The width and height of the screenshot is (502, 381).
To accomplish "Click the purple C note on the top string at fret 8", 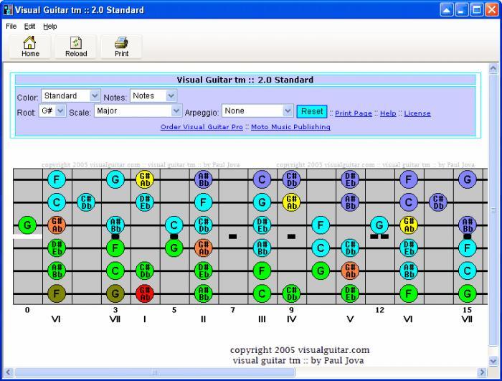I will (262, 179).
